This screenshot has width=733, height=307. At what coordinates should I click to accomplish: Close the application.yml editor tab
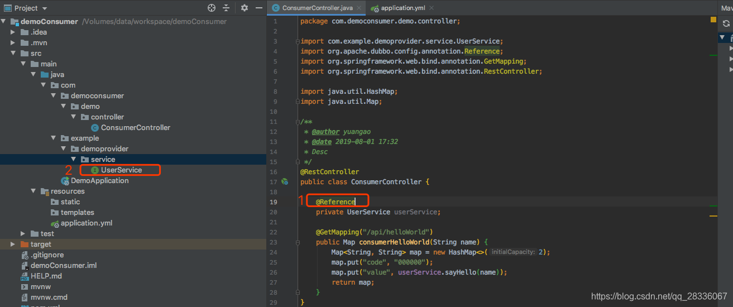tap(432, 8)
